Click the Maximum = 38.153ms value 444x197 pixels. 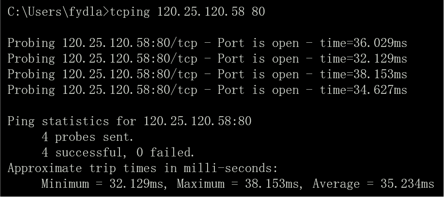238,184
